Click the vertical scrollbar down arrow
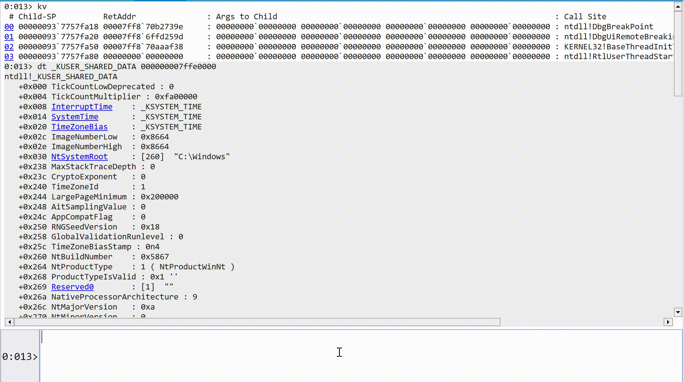Image resolution: width=684 pixels, height=382 pixels. (x=678, y=312)
